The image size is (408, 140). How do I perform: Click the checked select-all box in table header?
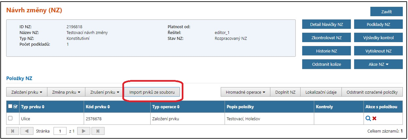tap(15, 107)
